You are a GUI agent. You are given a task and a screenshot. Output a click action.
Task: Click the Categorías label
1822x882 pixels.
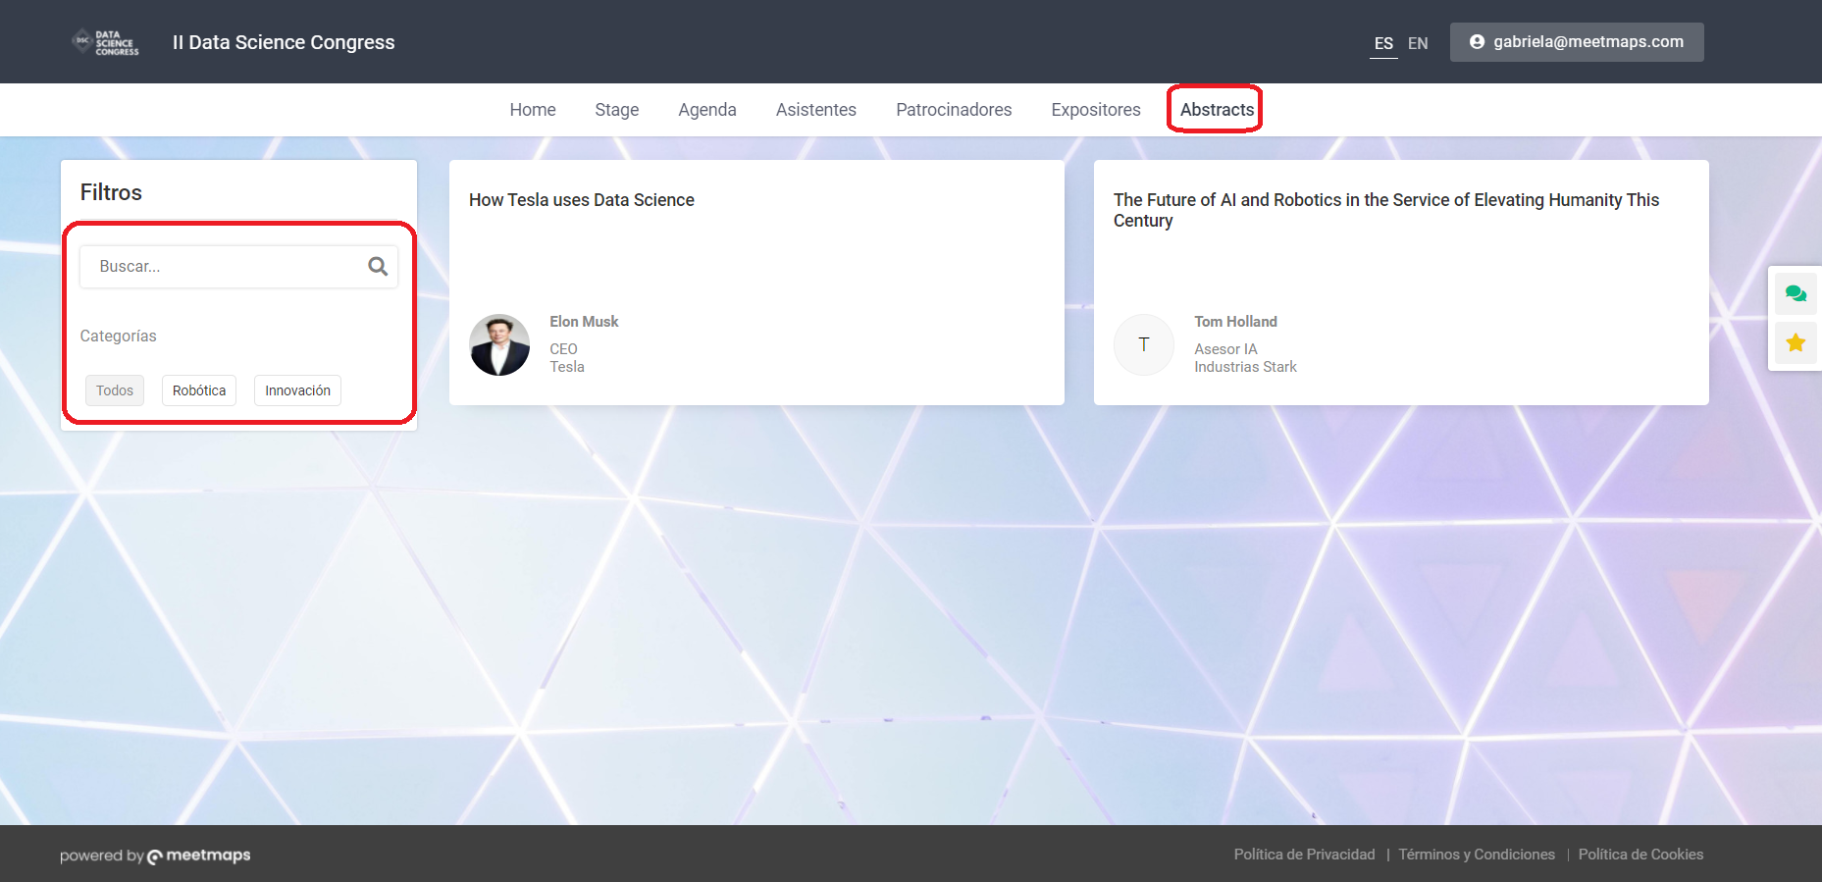point(118,336)
